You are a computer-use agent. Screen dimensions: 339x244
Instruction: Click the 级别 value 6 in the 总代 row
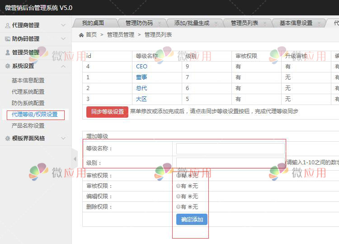pos(187,88)
